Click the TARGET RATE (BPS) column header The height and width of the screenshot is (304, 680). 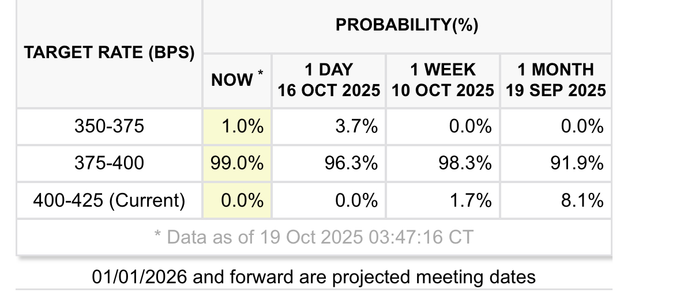coord(109,54)
